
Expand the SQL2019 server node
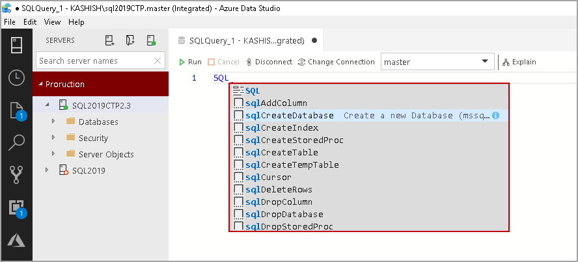[x=47, y=171]
